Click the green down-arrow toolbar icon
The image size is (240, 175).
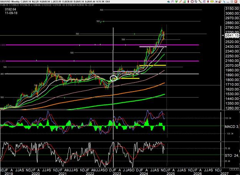pyautogui.click(x=177, y=2)
